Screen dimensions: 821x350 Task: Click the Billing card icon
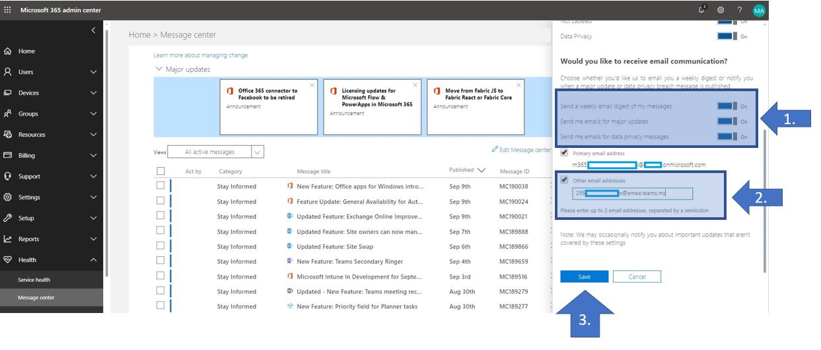pyautogui.click(x=8, y=155)
